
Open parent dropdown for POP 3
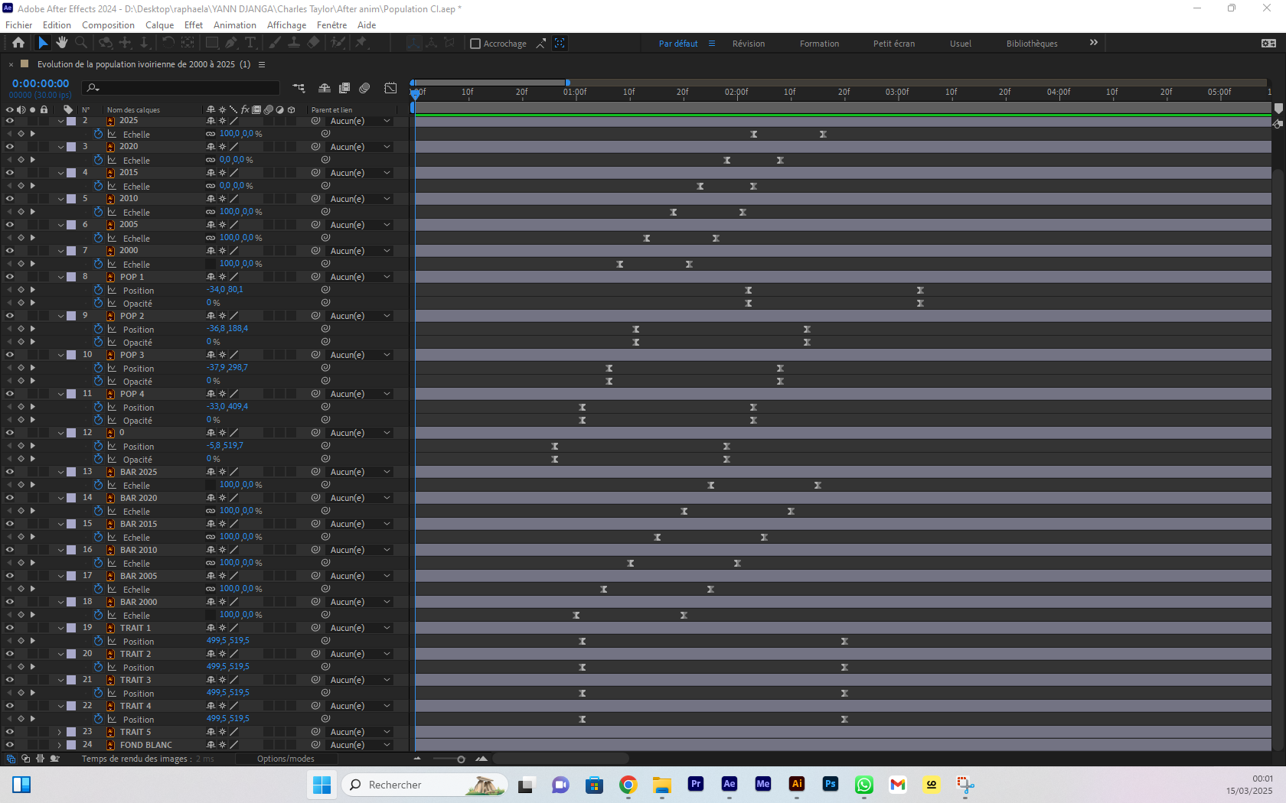(x=360, y=355)
